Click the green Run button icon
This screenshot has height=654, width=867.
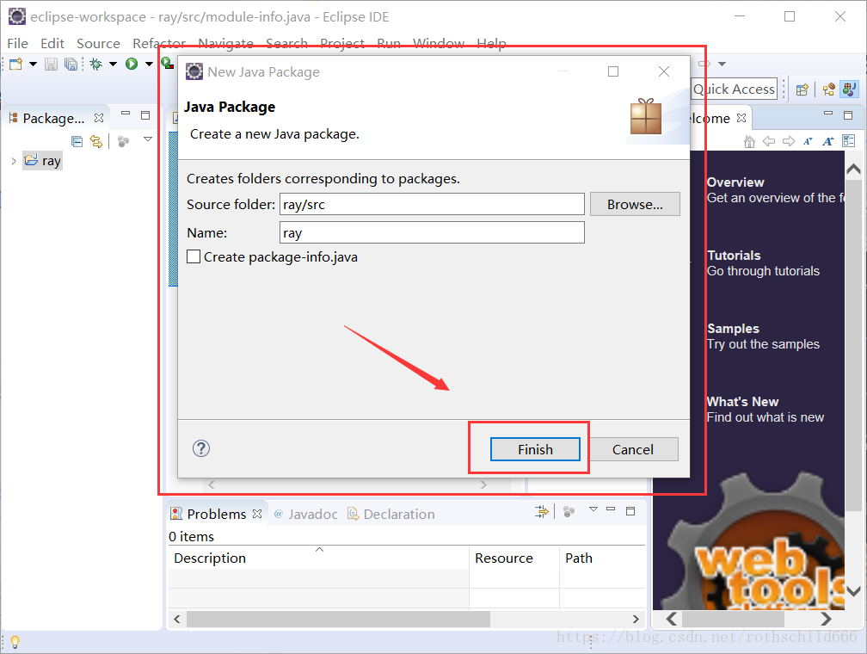pyautogui.click(x=132, y=65)
